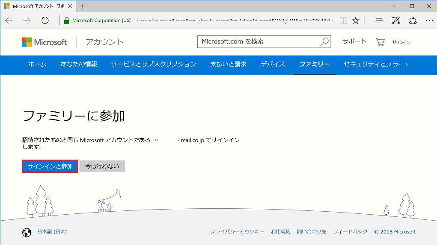Go back with the browser back arrow
This screenshot has width=437, height=245.
click(x=9, y=20)
